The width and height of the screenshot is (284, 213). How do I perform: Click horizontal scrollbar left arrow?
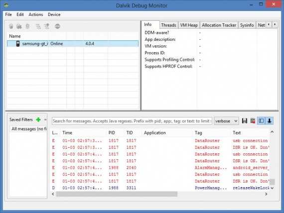[53, 194]
